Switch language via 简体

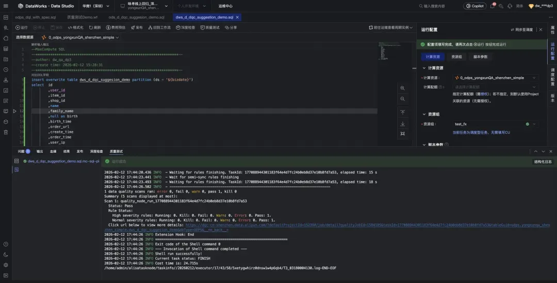[519, 6]
